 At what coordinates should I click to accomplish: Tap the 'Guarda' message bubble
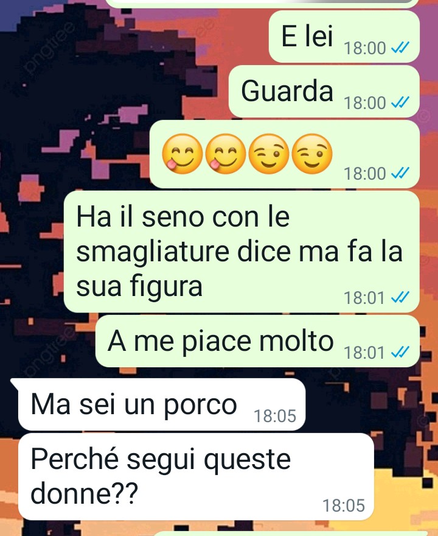(324, 91)
